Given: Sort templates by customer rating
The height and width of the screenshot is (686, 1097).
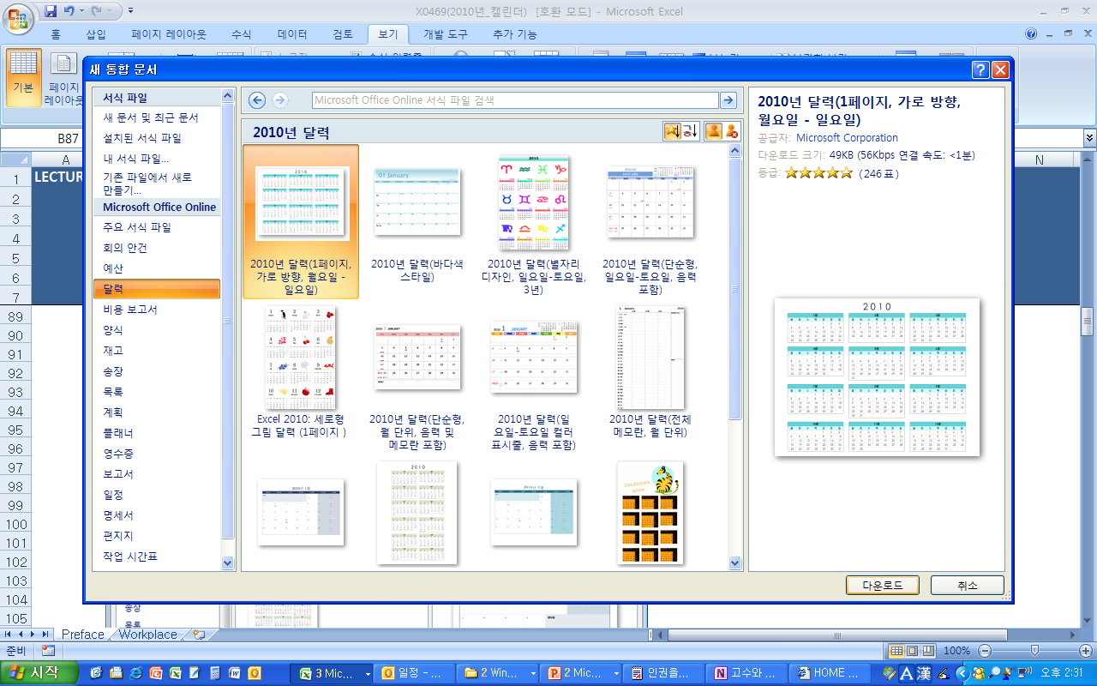Looking at the screenshot, I should pos(672,131).
